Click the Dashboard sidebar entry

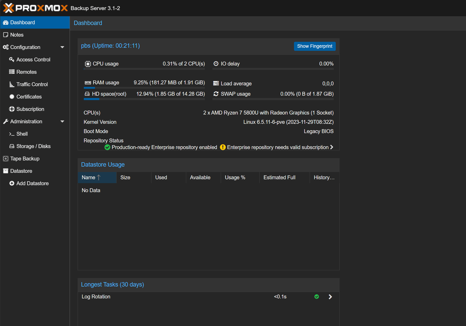[x=22, y=22]
